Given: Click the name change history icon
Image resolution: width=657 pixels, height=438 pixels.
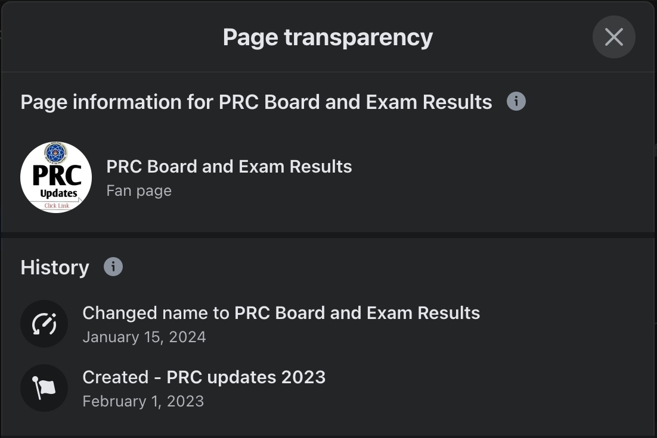Looking at the screenshot, I should pos(44,324).
